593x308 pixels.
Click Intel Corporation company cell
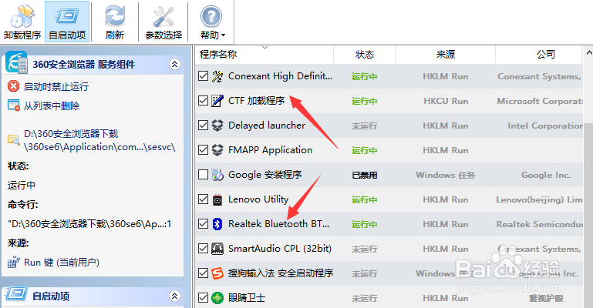(x=545, y=126)
